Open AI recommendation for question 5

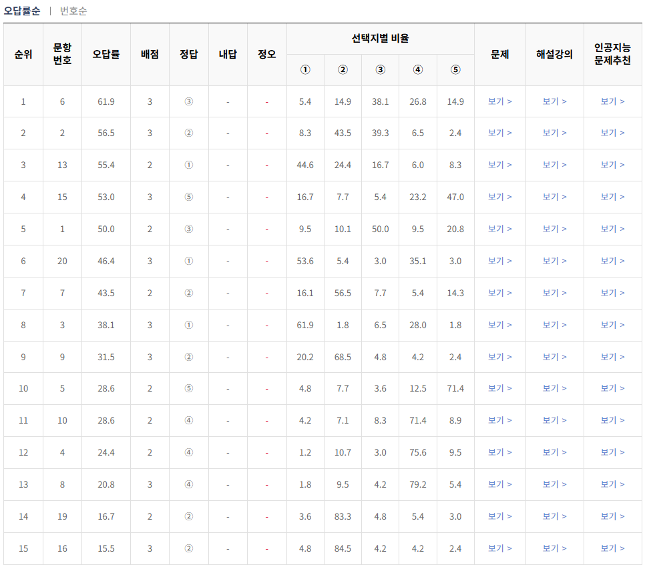pyautogui.click(x=612, y=388)
